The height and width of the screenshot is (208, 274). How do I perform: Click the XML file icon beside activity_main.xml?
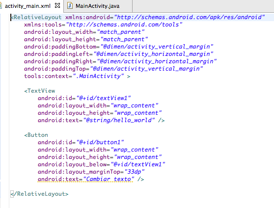(0, 6)
